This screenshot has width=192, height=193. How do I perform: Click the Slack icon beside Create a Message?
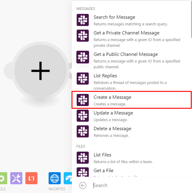[83, 100]
